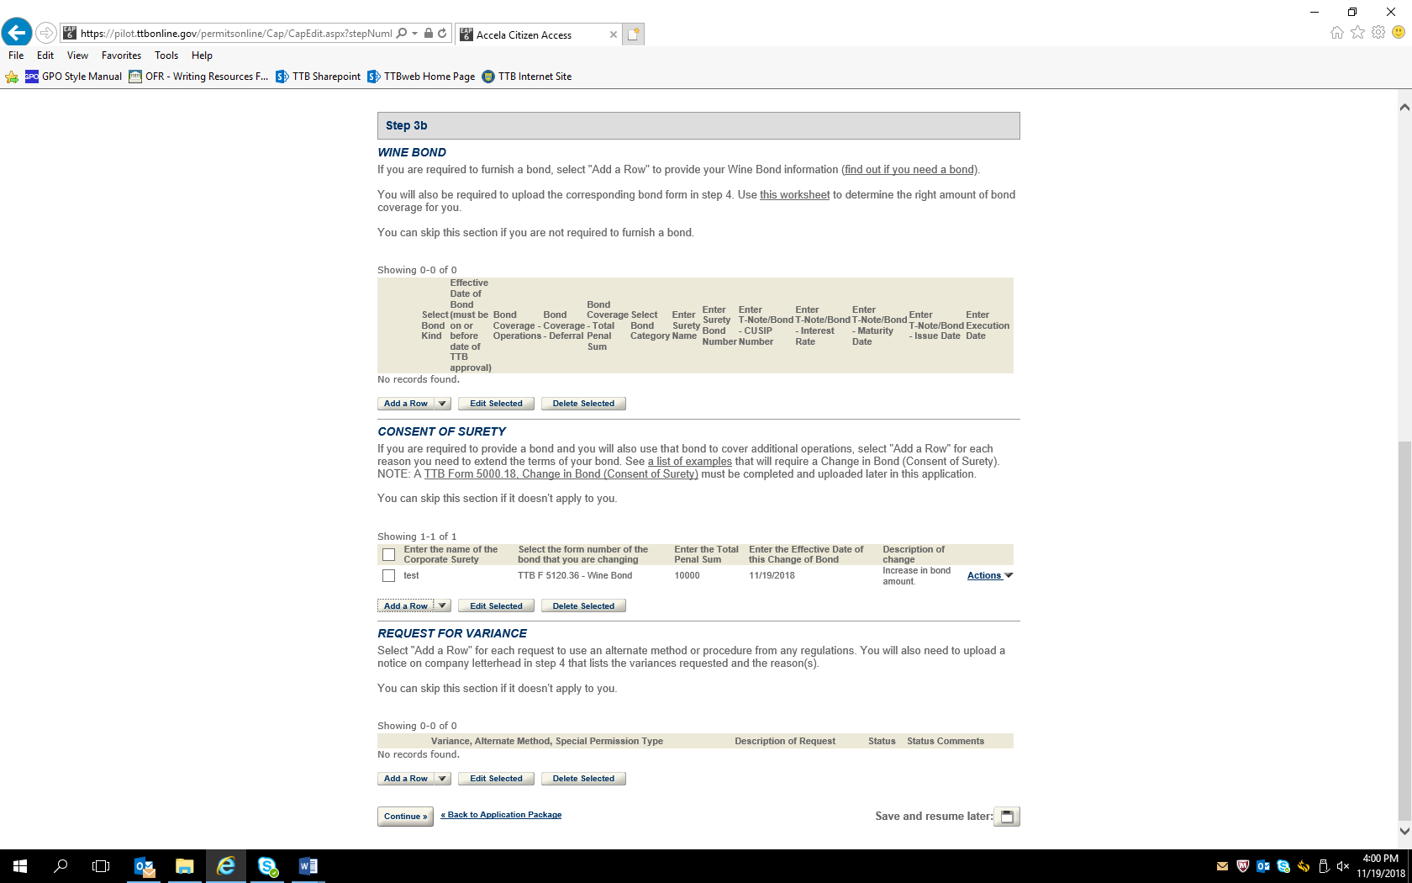The height and width of the screenshot is (883, 1412).
Task: Click the Save and resume later disk icon
Action: (1006, 817)
